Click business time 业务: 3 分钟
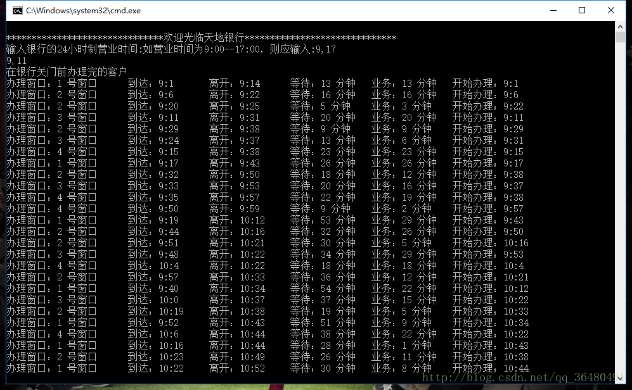The width and height of the screenshot is (632, 390). (401, 106)
